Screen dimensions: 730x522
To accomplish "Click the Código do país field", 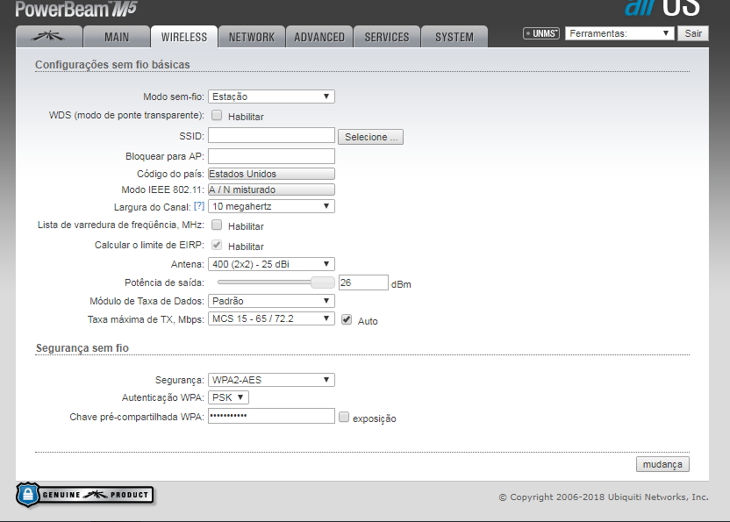I will pyautogui.click(x=271, y=174).
